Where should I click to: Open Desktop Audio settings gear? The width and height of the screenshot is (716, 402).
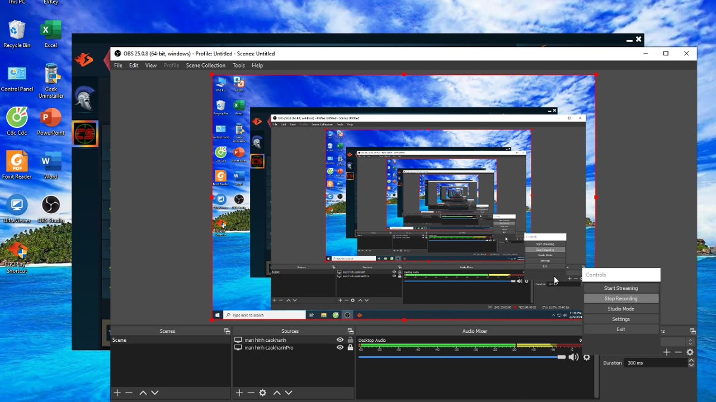586,357
